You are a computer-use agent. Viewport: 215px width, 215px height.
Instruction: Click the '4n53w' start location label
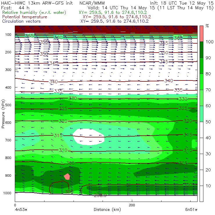[21, 210]
